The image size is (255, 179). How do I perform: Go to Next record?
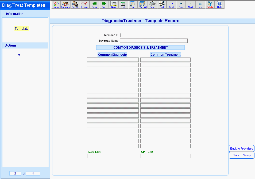click(190, 5)
